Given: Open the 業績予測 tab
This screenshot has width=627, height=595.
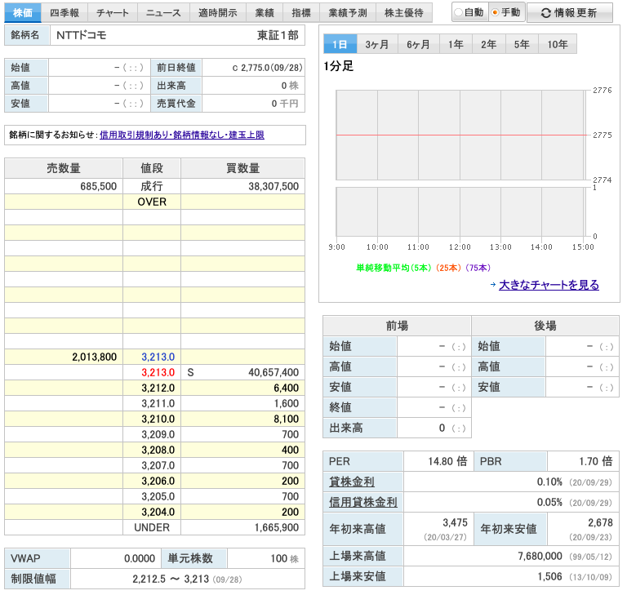Looking at the screenshot, I should coord(348,13).
